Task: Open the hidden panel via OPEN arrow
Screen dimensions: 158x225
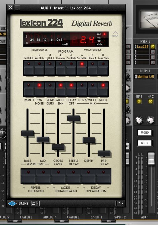Action: [x=115, y=34]
